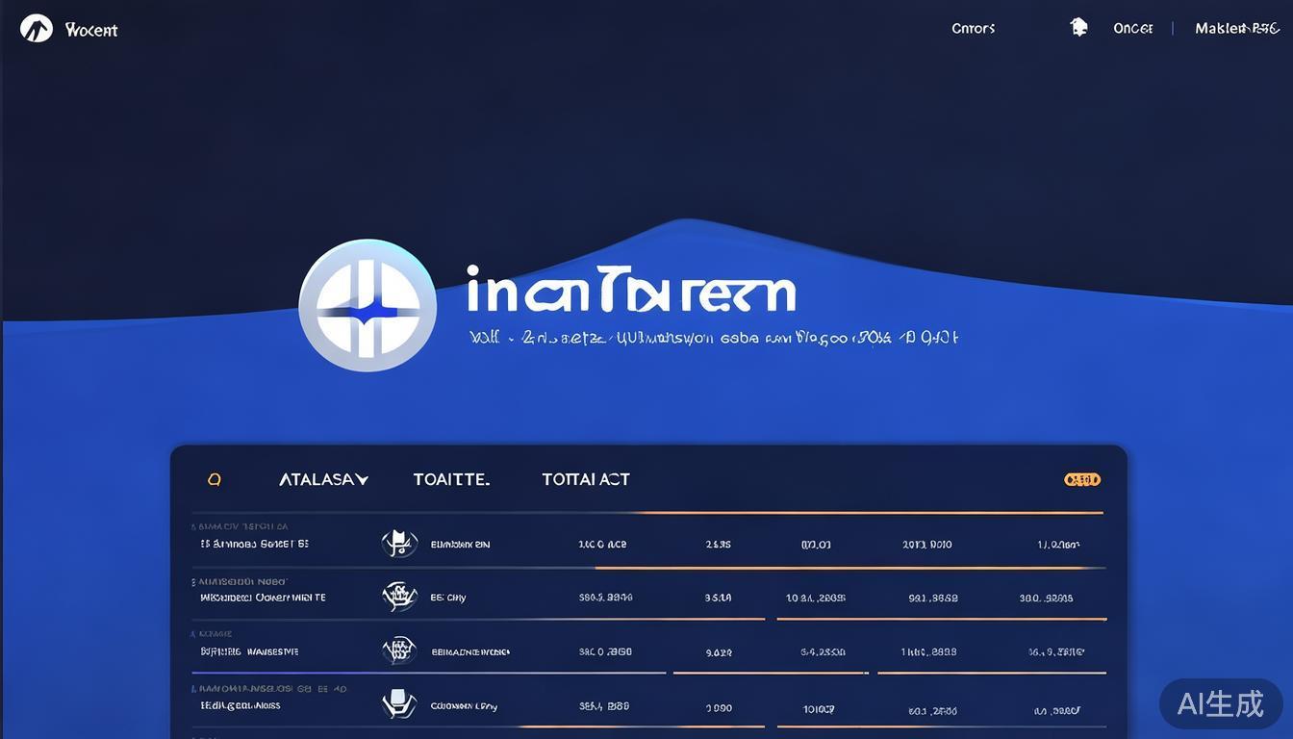Click the EE City label in the second row

pyautogui.click(x=448, y=598)
